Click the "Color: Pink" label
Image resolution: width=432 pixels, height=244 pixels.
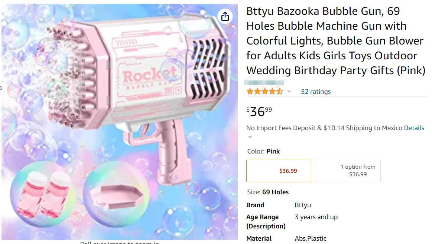coord(263,151)
